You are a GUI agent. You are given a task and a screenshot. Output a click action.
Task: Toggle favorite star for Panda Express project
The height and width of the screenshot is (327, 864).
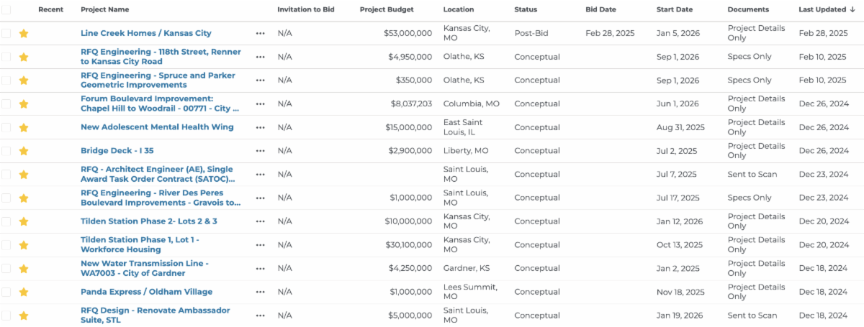pos(24,292)
